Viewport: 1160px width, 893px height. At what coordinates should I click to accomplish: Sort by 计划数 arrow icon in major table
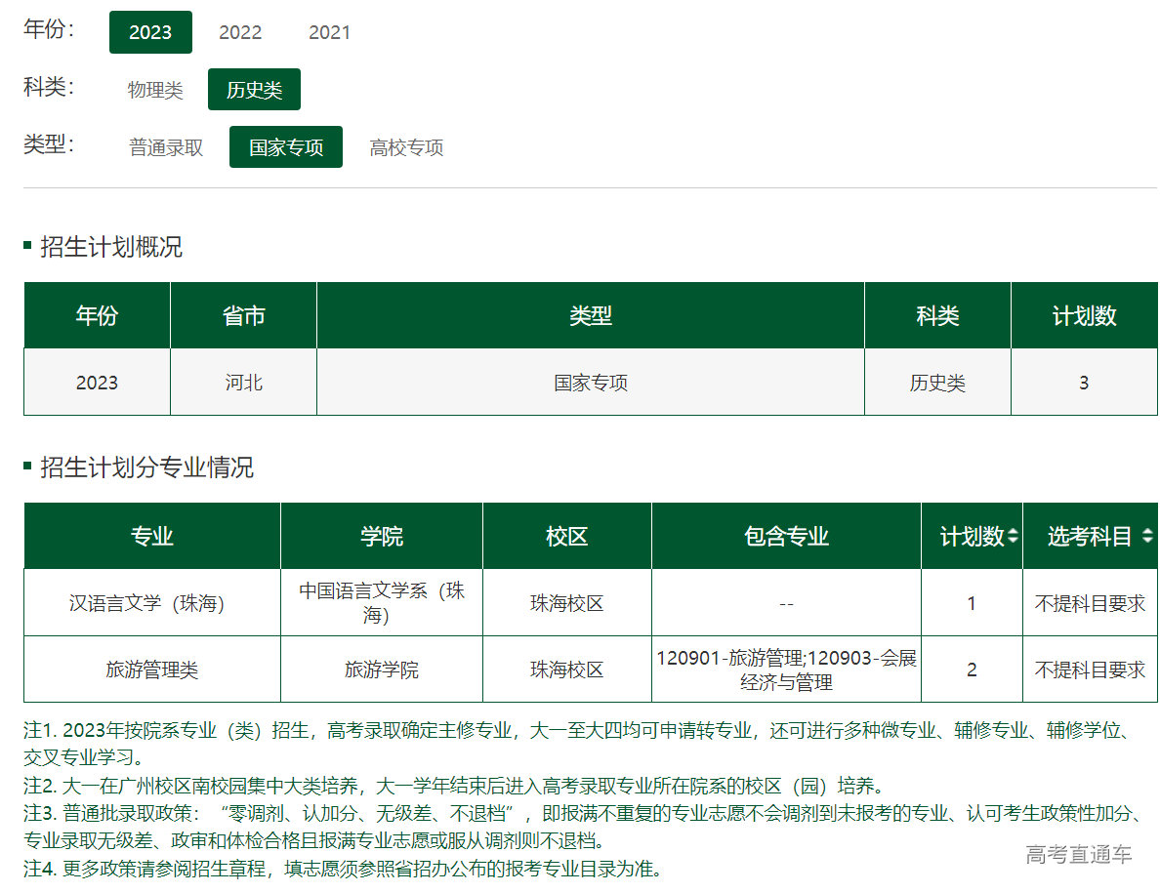tap(1013, 537)
